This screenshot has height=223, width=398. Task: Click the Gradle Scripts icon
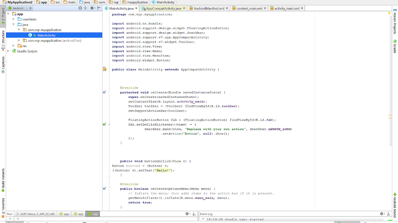(14, 51)
